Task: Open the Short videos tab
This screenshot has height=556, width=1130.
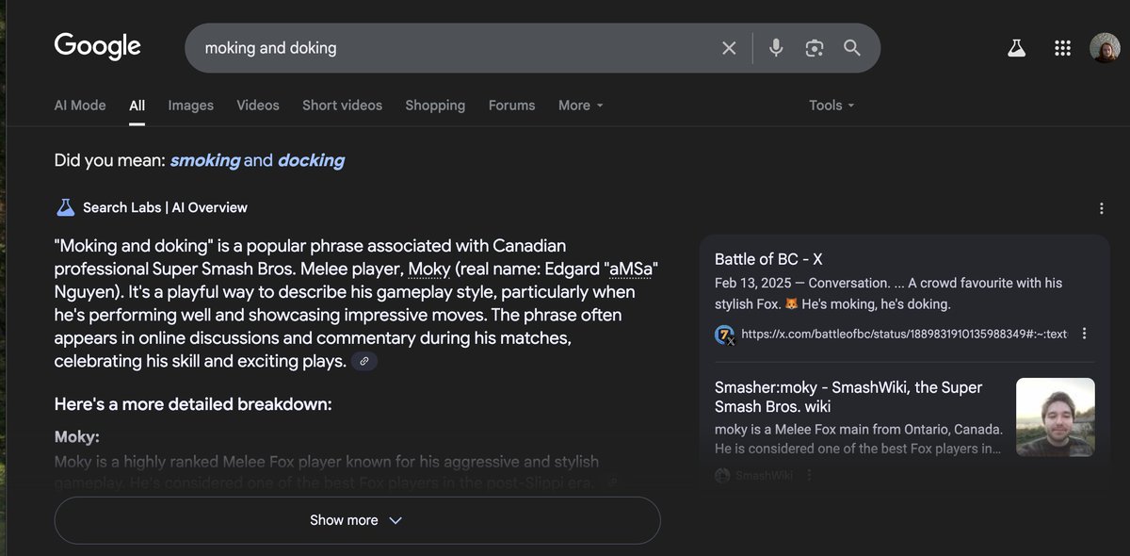Action: pyautogui.click(x=342, y=106)
